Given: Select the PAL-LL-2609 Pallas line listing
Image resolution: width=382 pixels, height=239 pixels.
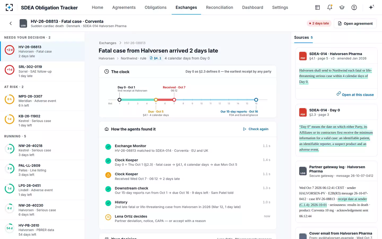Looking at the screenshot, I should (x=42, y=170).
